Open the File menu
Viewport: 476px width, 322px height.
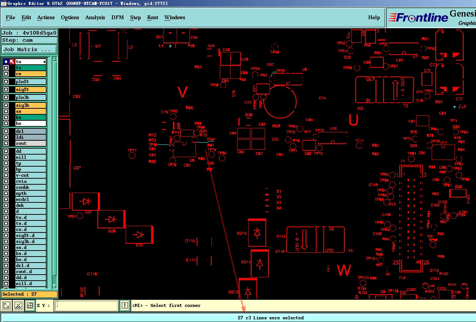pyautogui.click(x=11, y=17)
